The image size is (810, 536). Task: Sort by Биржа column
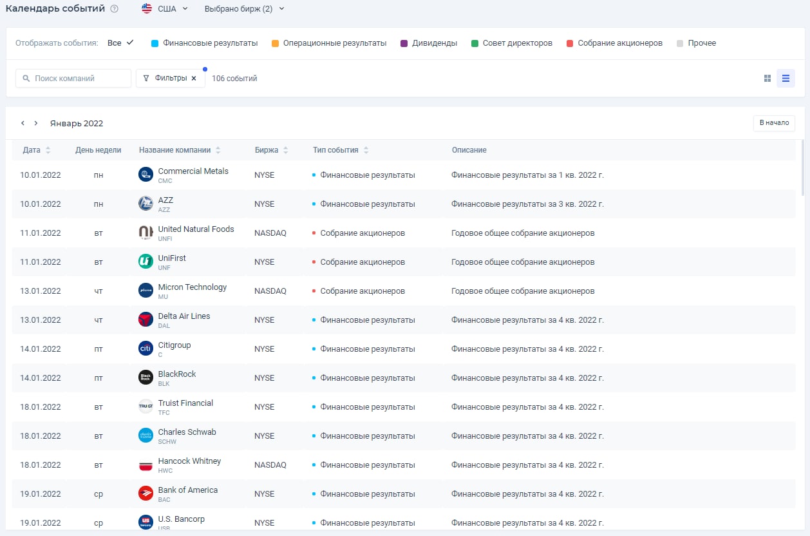[x=271, y=150]
